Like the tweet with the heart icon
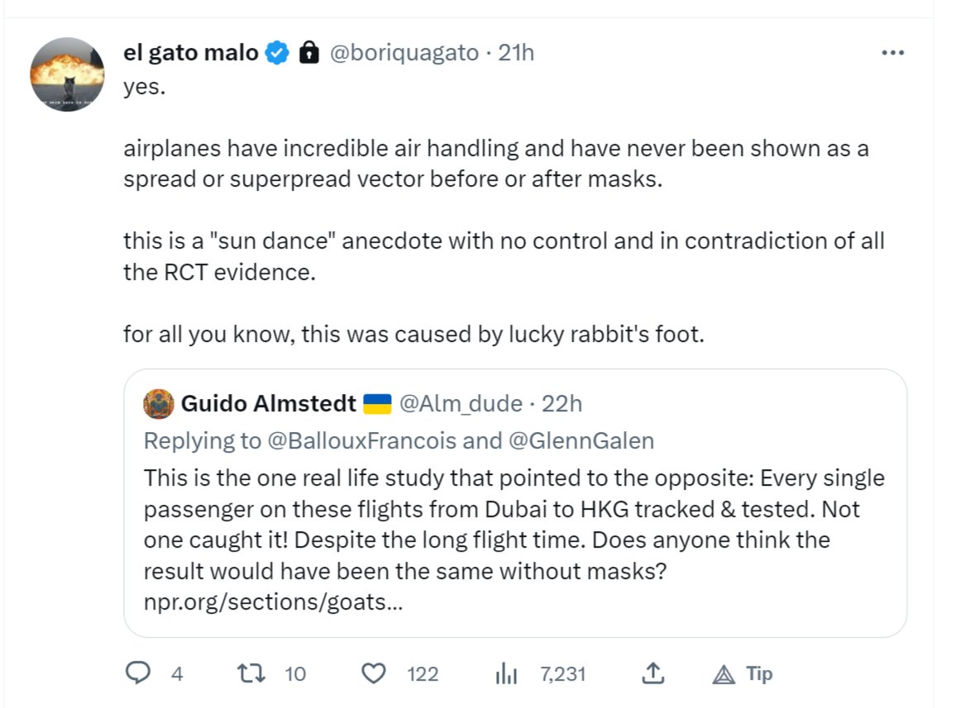Screen dimensions: 961x708 click(375, 674)
